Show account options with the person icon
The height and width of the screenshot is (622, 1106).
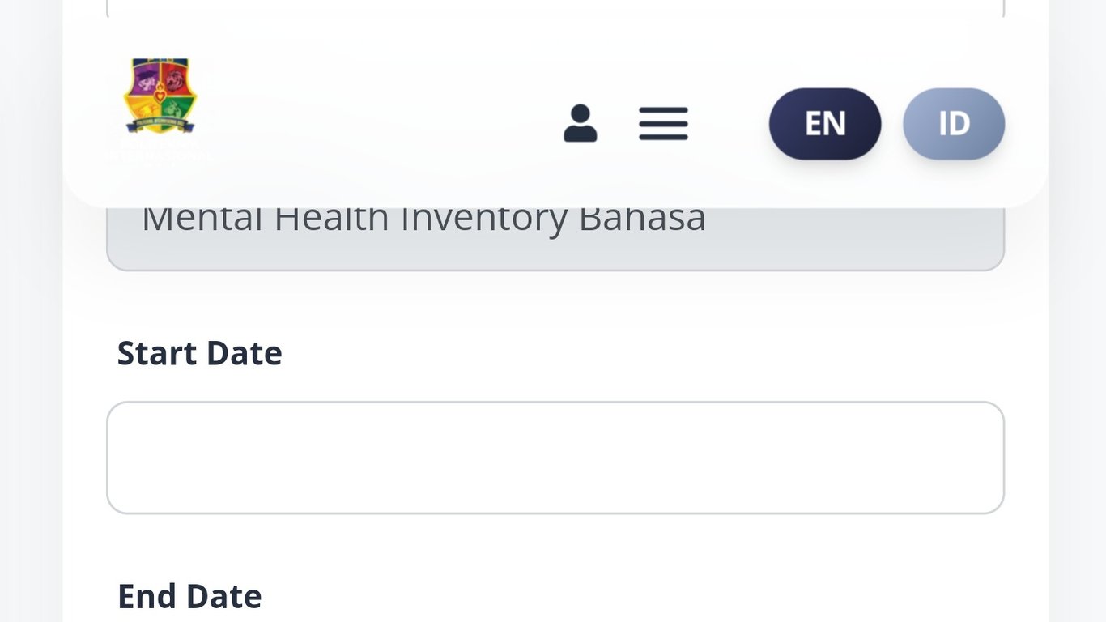pos(580,124)
